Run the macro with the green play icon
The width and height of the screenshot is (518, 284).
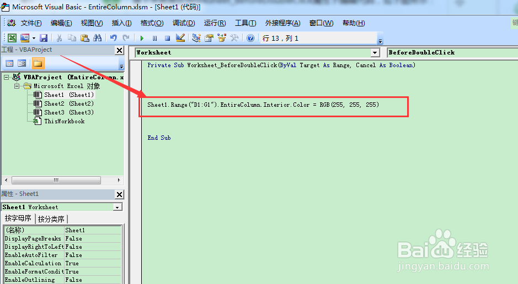pos(142,38)
